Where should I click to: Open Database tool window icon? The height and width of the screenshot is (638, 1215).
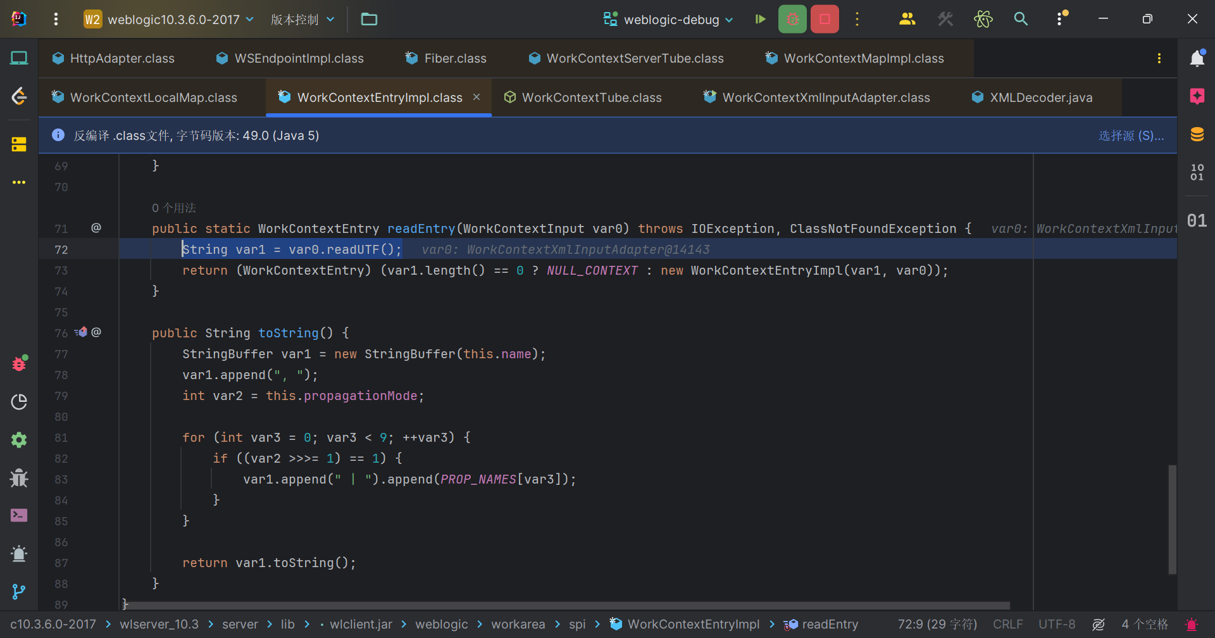[x=1197, y=134]
